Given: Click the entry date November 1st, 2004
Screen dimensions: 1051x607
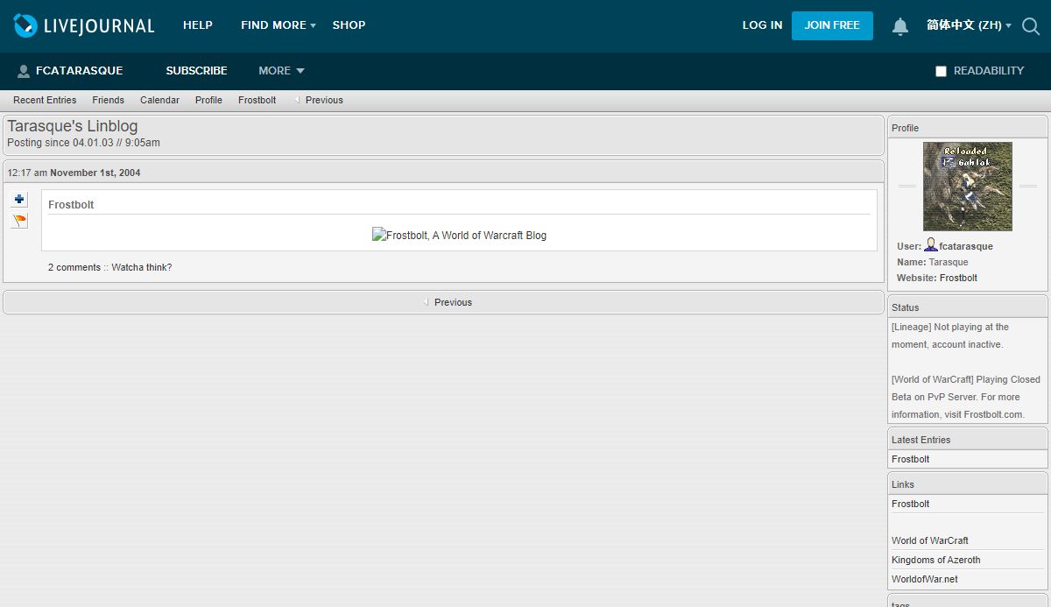Looking at the screenshot, I should 95,173.
